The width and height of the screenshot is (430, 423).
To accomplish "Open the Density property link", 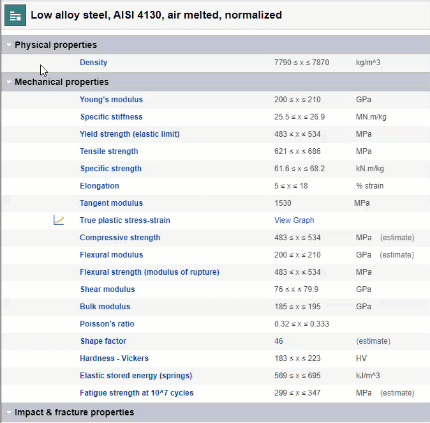I will [93, 63].
